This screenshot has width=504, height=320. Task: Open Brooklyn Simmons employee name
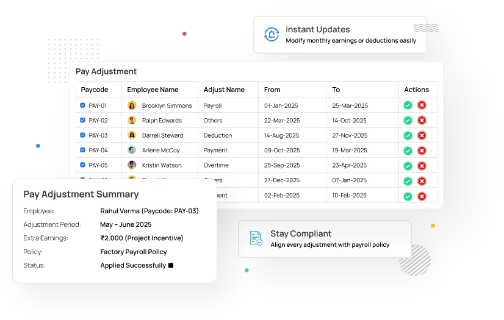[167, 105]
